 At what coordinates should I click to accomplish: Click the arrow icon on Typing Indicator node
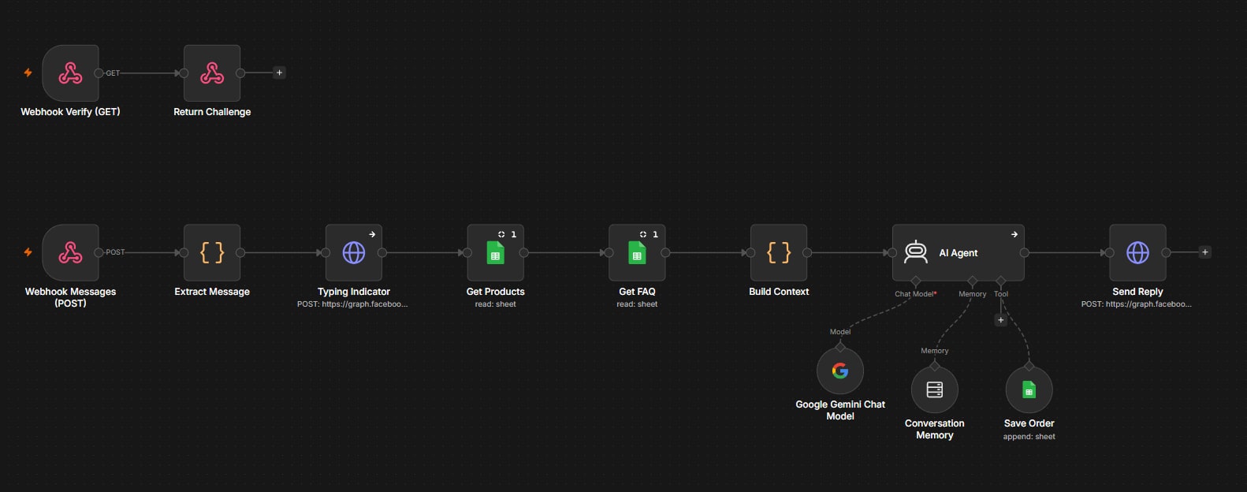(372, 234)
